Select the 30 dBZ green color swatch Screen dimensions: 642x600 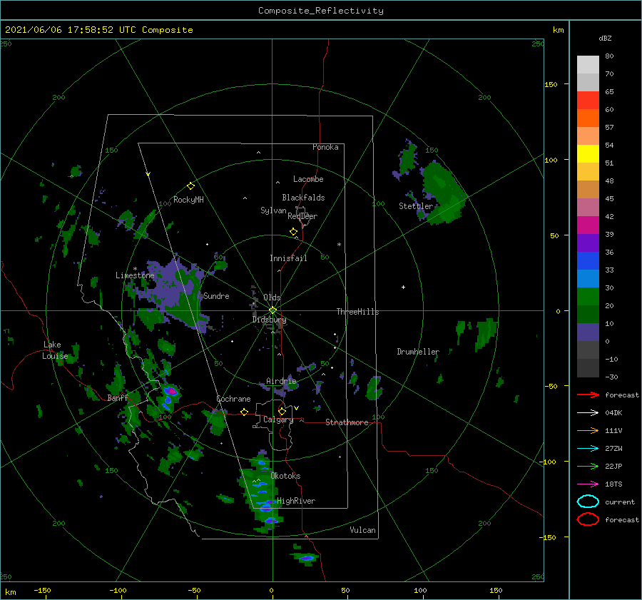tap(588, 296)
